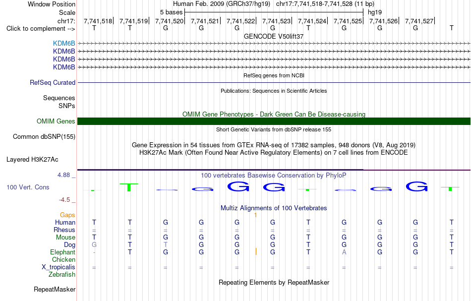This screenshot has width=471, height=301.
Task: Click the Sequences SNPs track label
Action: coord(59,102)
